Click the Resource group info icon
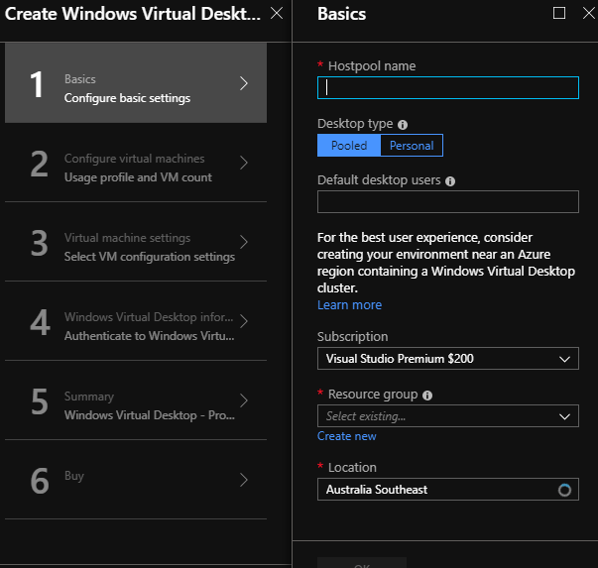598x568 pixels. click(x=427, y=395)
